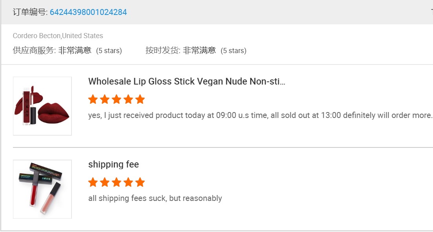Image resolution: width=433 pixels, height=232 pixels.
Task: Click the second star in the shipping fee rating
Action: pyautogui.click(x=105, y=182)
